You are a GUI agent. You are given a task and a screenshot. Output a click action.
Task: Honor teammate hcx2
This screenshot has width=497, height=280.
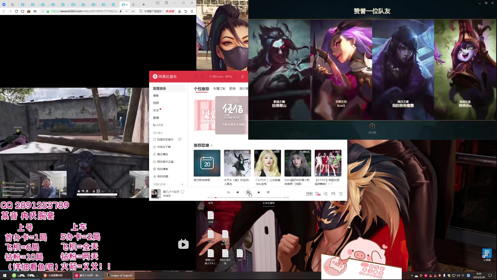pyautogui.click(x=341, y=69)
